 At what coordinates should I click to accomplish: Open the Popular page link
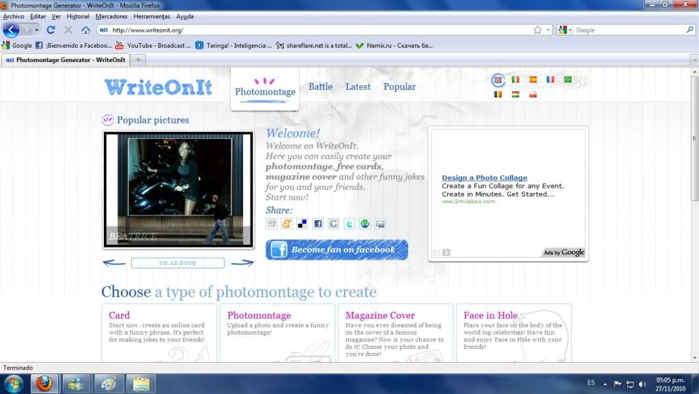coord(399,87)
